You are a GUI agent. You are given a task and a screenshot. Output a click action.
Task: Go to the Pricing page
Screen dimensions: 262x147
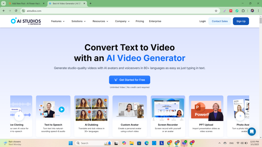click(x=140, y=21)
